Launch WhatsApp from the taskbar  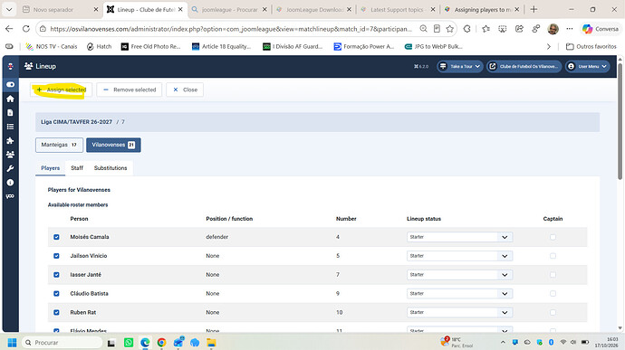pos(129,343)
